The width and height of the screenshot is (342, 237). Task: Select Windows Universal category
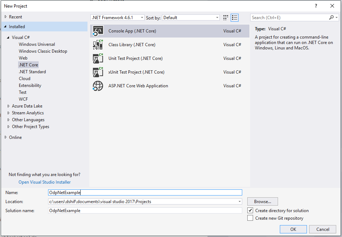pyautogui.click(x=37, y=44)
